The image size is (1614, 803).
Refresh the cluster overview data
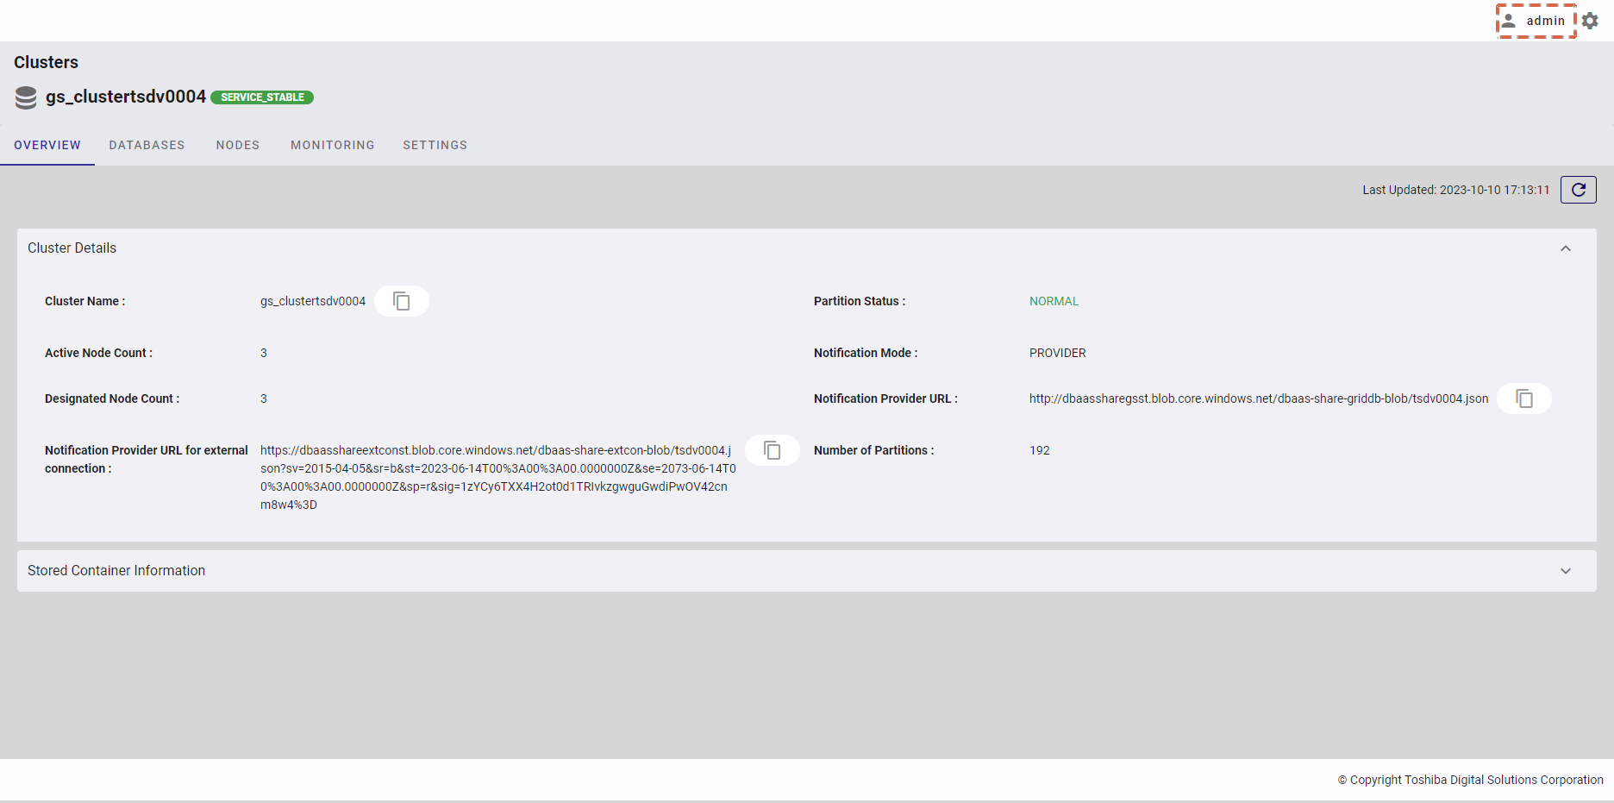1578,190
